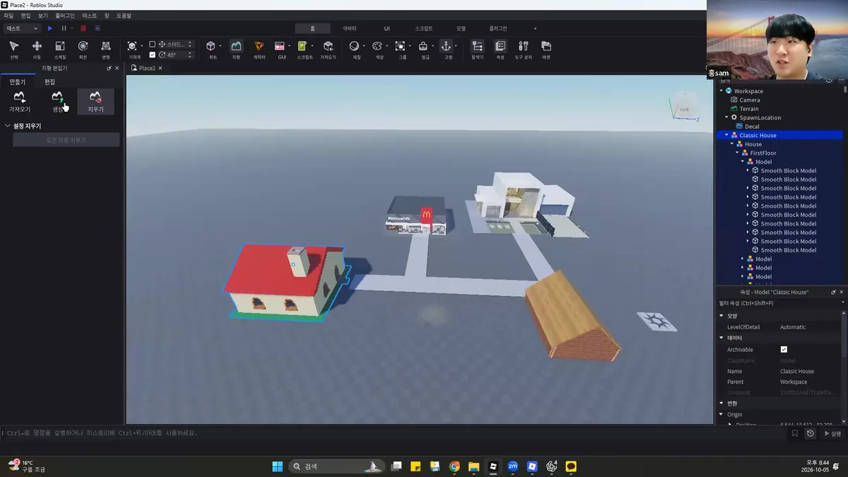Open the 파일 (File) menu

click(8, 16)
